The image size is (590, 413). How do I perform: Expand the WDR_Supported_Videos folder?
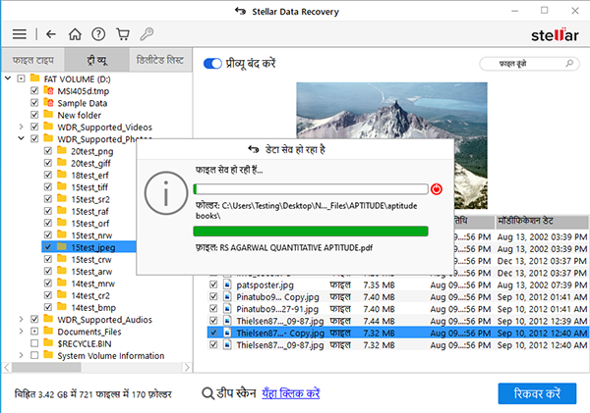point(21,127)
